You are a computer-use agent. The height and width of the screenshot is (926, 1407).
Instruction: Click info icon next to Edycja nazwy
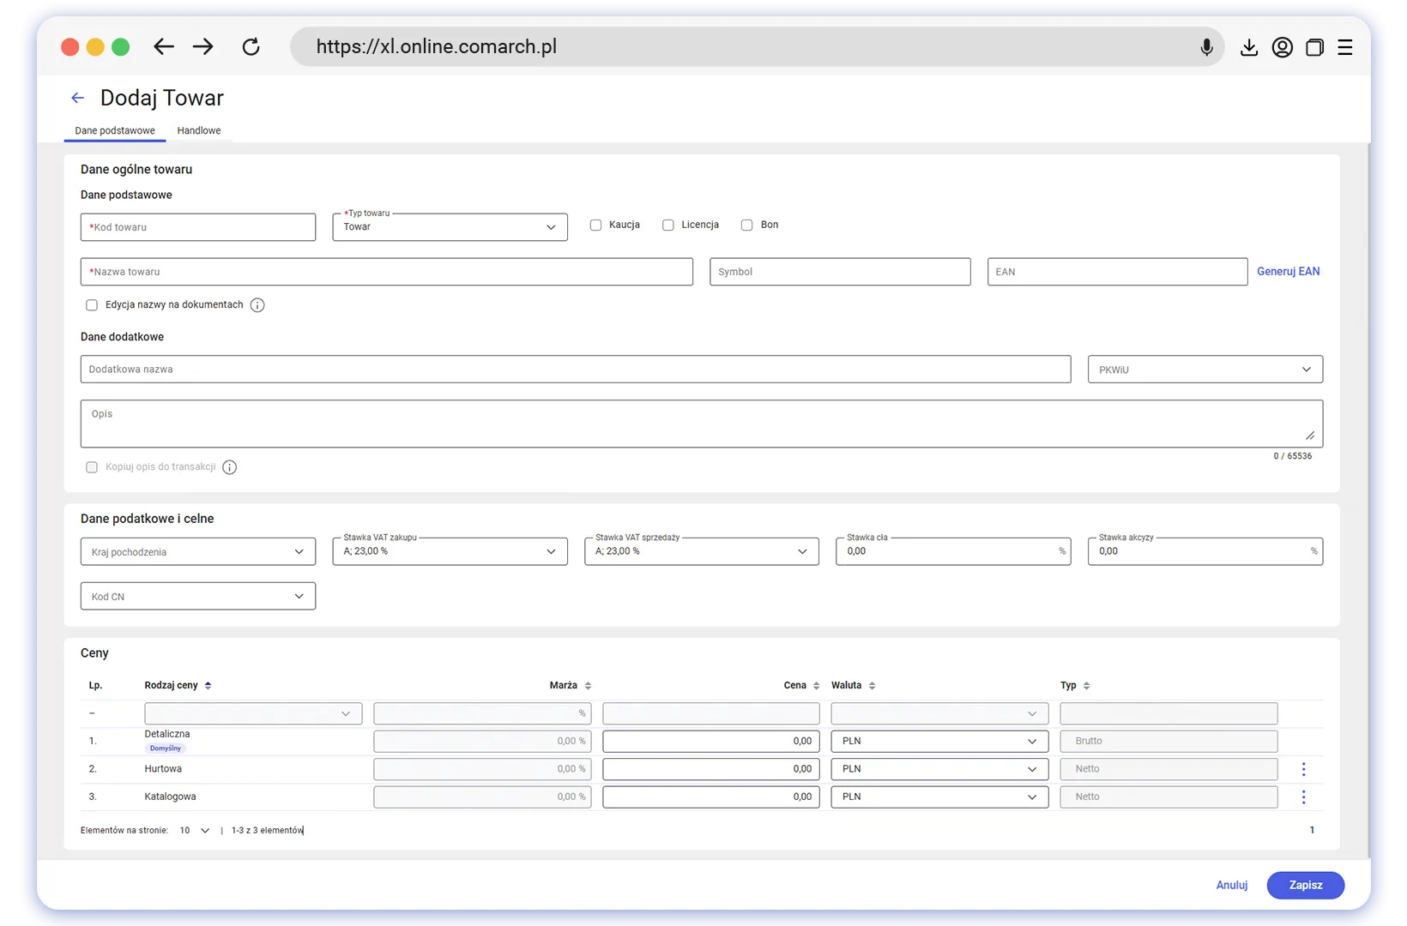(257, 305)
